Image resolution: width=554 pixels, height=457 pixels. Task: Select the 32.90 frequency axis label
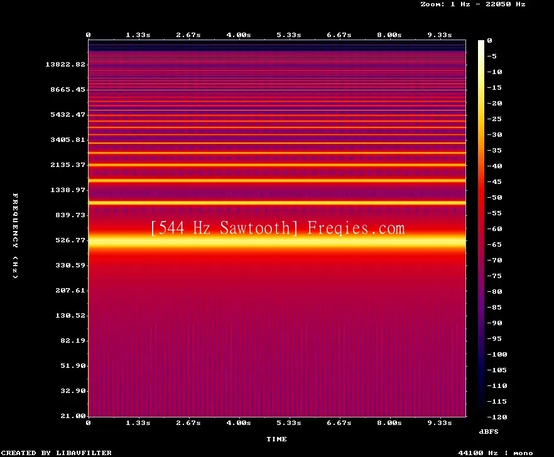click(x=73, y=390)
